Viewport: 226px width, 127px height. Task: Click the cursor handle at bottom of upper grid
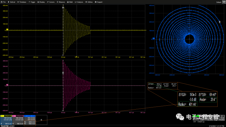pos(63,55)
